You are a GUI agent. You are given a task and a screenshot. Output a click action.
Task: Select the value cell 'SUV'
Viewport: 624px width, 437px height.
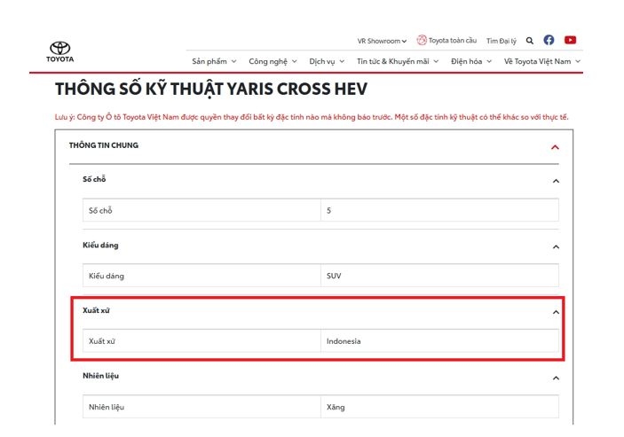[439, 276]
